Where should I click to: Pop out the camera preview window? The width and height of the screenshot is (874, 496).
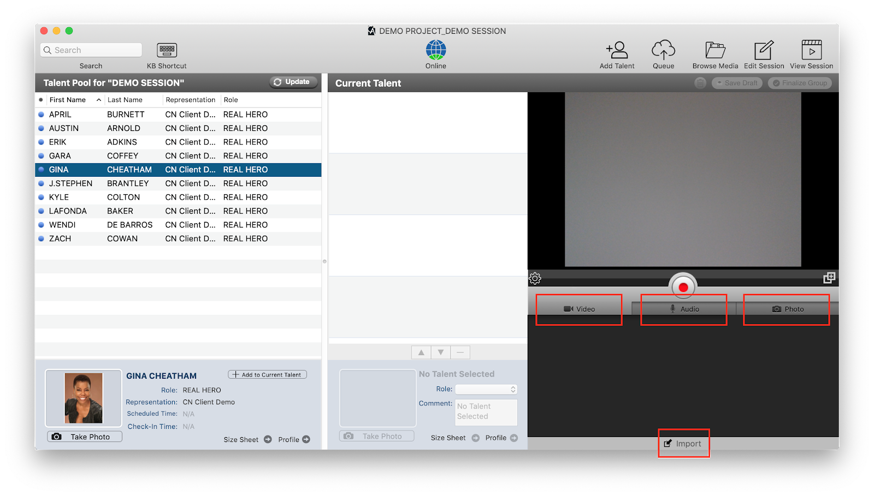(x=829, y=278)
